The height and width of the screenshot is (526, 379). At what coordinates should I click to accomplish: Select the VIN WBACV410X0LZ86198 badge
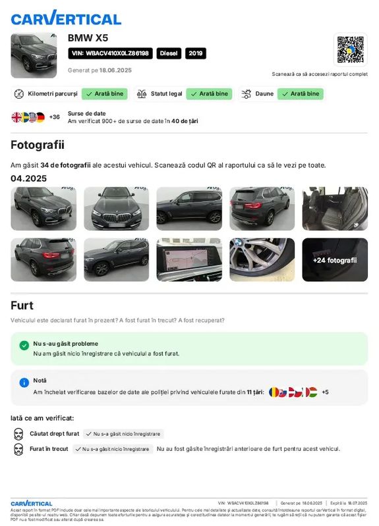click(x=110, y=53)
